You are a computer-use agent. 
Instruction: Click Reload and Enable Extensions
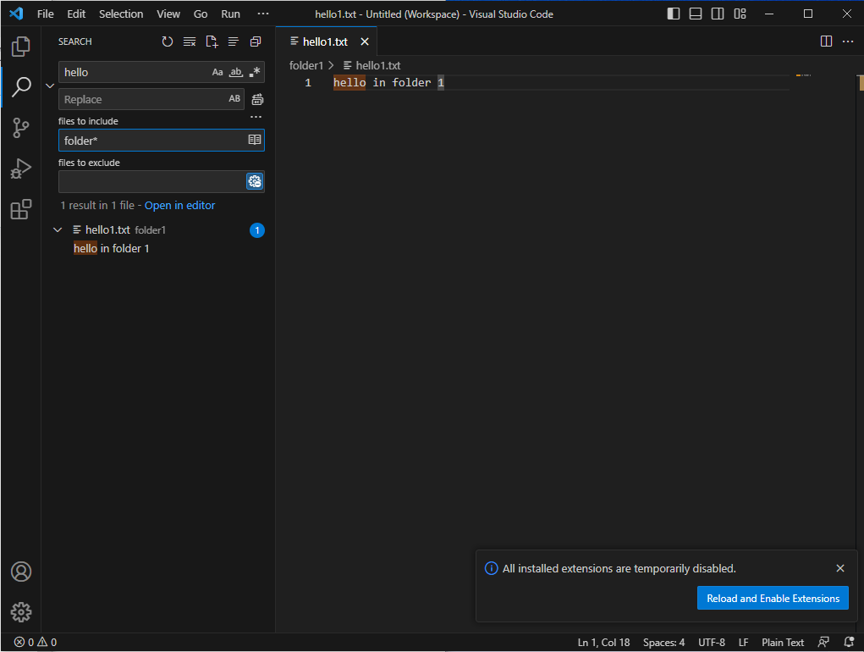773,598
